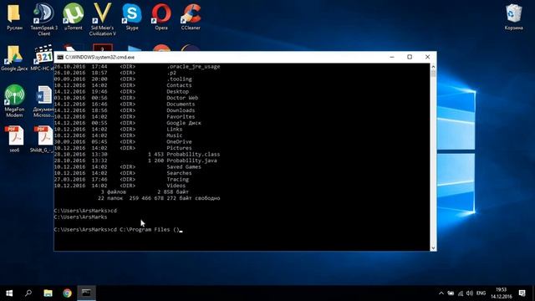Open the battery status tray icon
The height and width of the screenshot is (301, 535).
click(451, 293)
